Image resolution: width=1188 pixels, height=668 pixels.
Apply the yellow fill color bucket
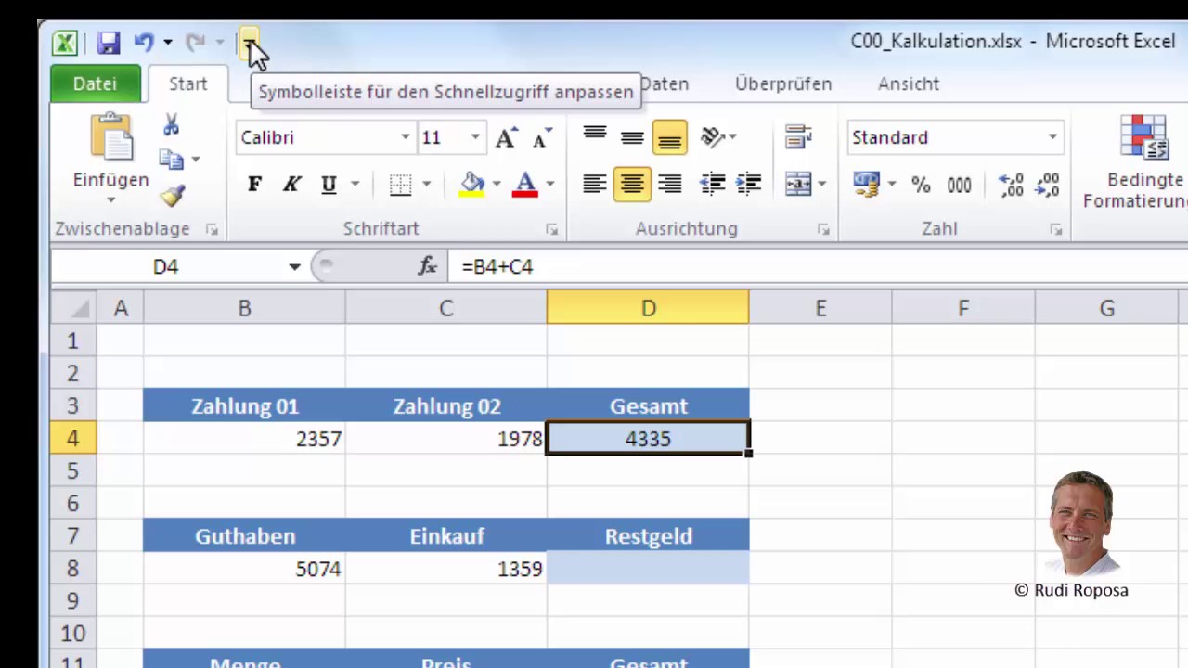(472, 184)
